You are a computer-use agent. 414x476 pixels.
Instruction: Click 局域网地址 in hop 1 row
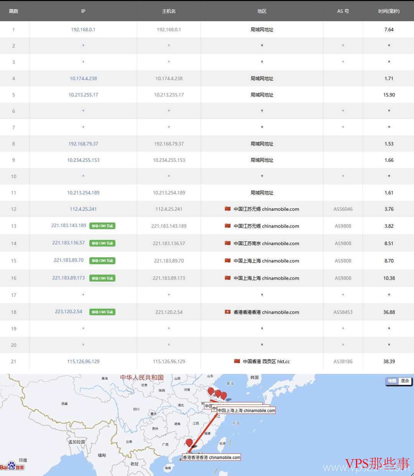tap(262, 29)
